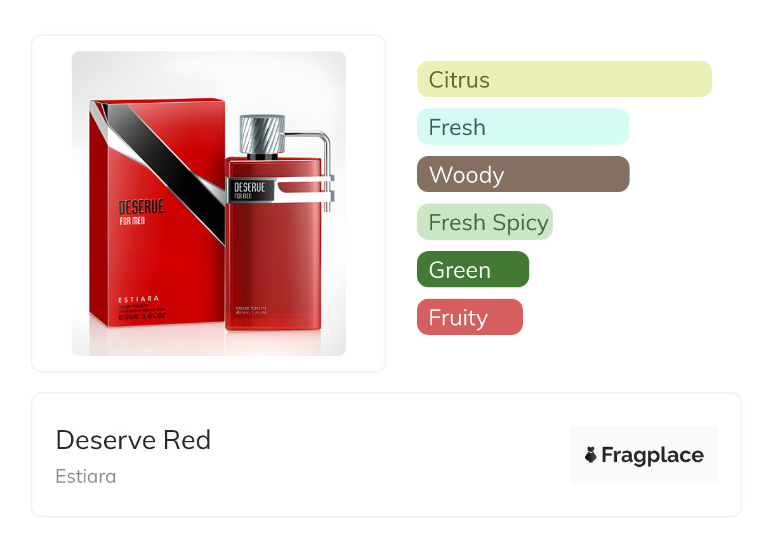The image size is (773, 548).
Task: Click the ESTIARA text on the box
Action: [138, 299]
